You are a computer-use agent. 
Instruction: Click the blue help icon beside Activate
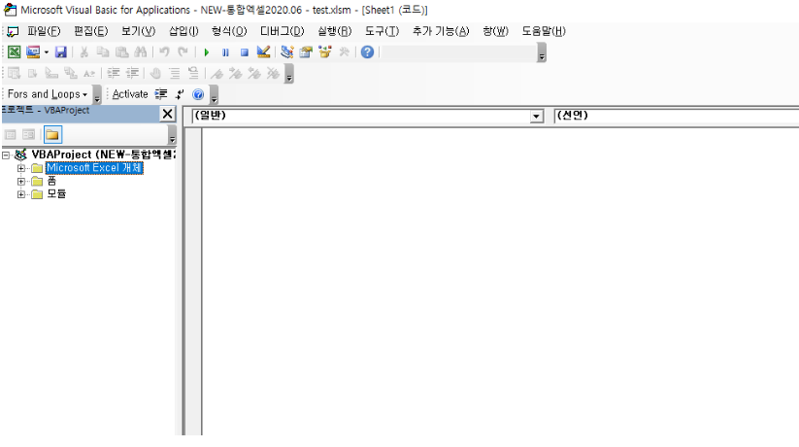pyautogui.click(x=198, y=94)
